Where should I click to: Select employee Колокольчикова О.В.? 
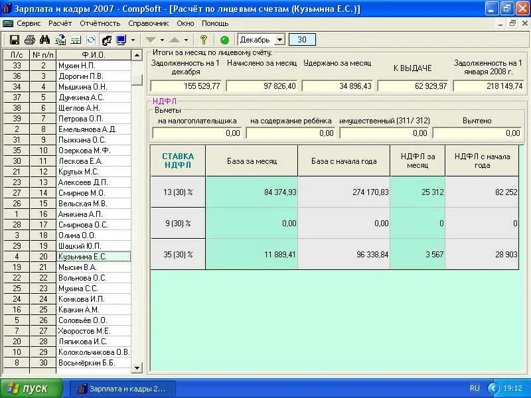pos(94,352)
